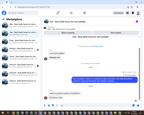Focus the Search Facebook field

click(x=23, y=13)
